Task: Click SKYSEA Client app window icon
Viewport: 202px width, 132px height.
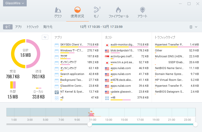Action: tap(57, 45)
